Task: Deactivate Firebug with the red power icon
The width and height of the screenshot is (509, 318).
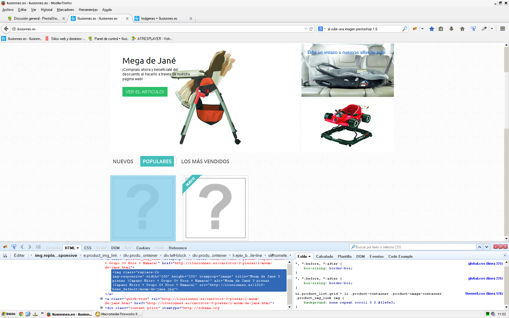Action: 505,247
